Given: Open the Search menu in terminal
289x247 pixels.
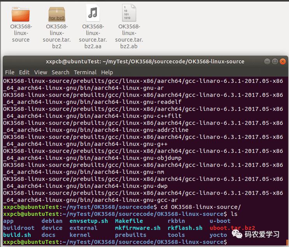Looking at the screenshot, I should [60, 72].
